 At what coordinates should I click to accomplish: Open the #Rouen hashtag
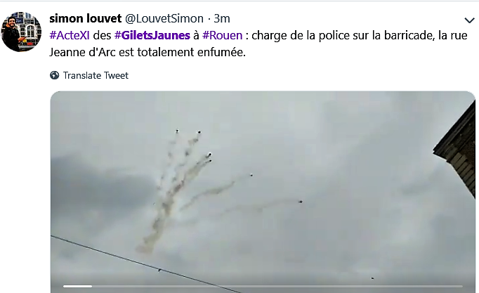[223, 35]
